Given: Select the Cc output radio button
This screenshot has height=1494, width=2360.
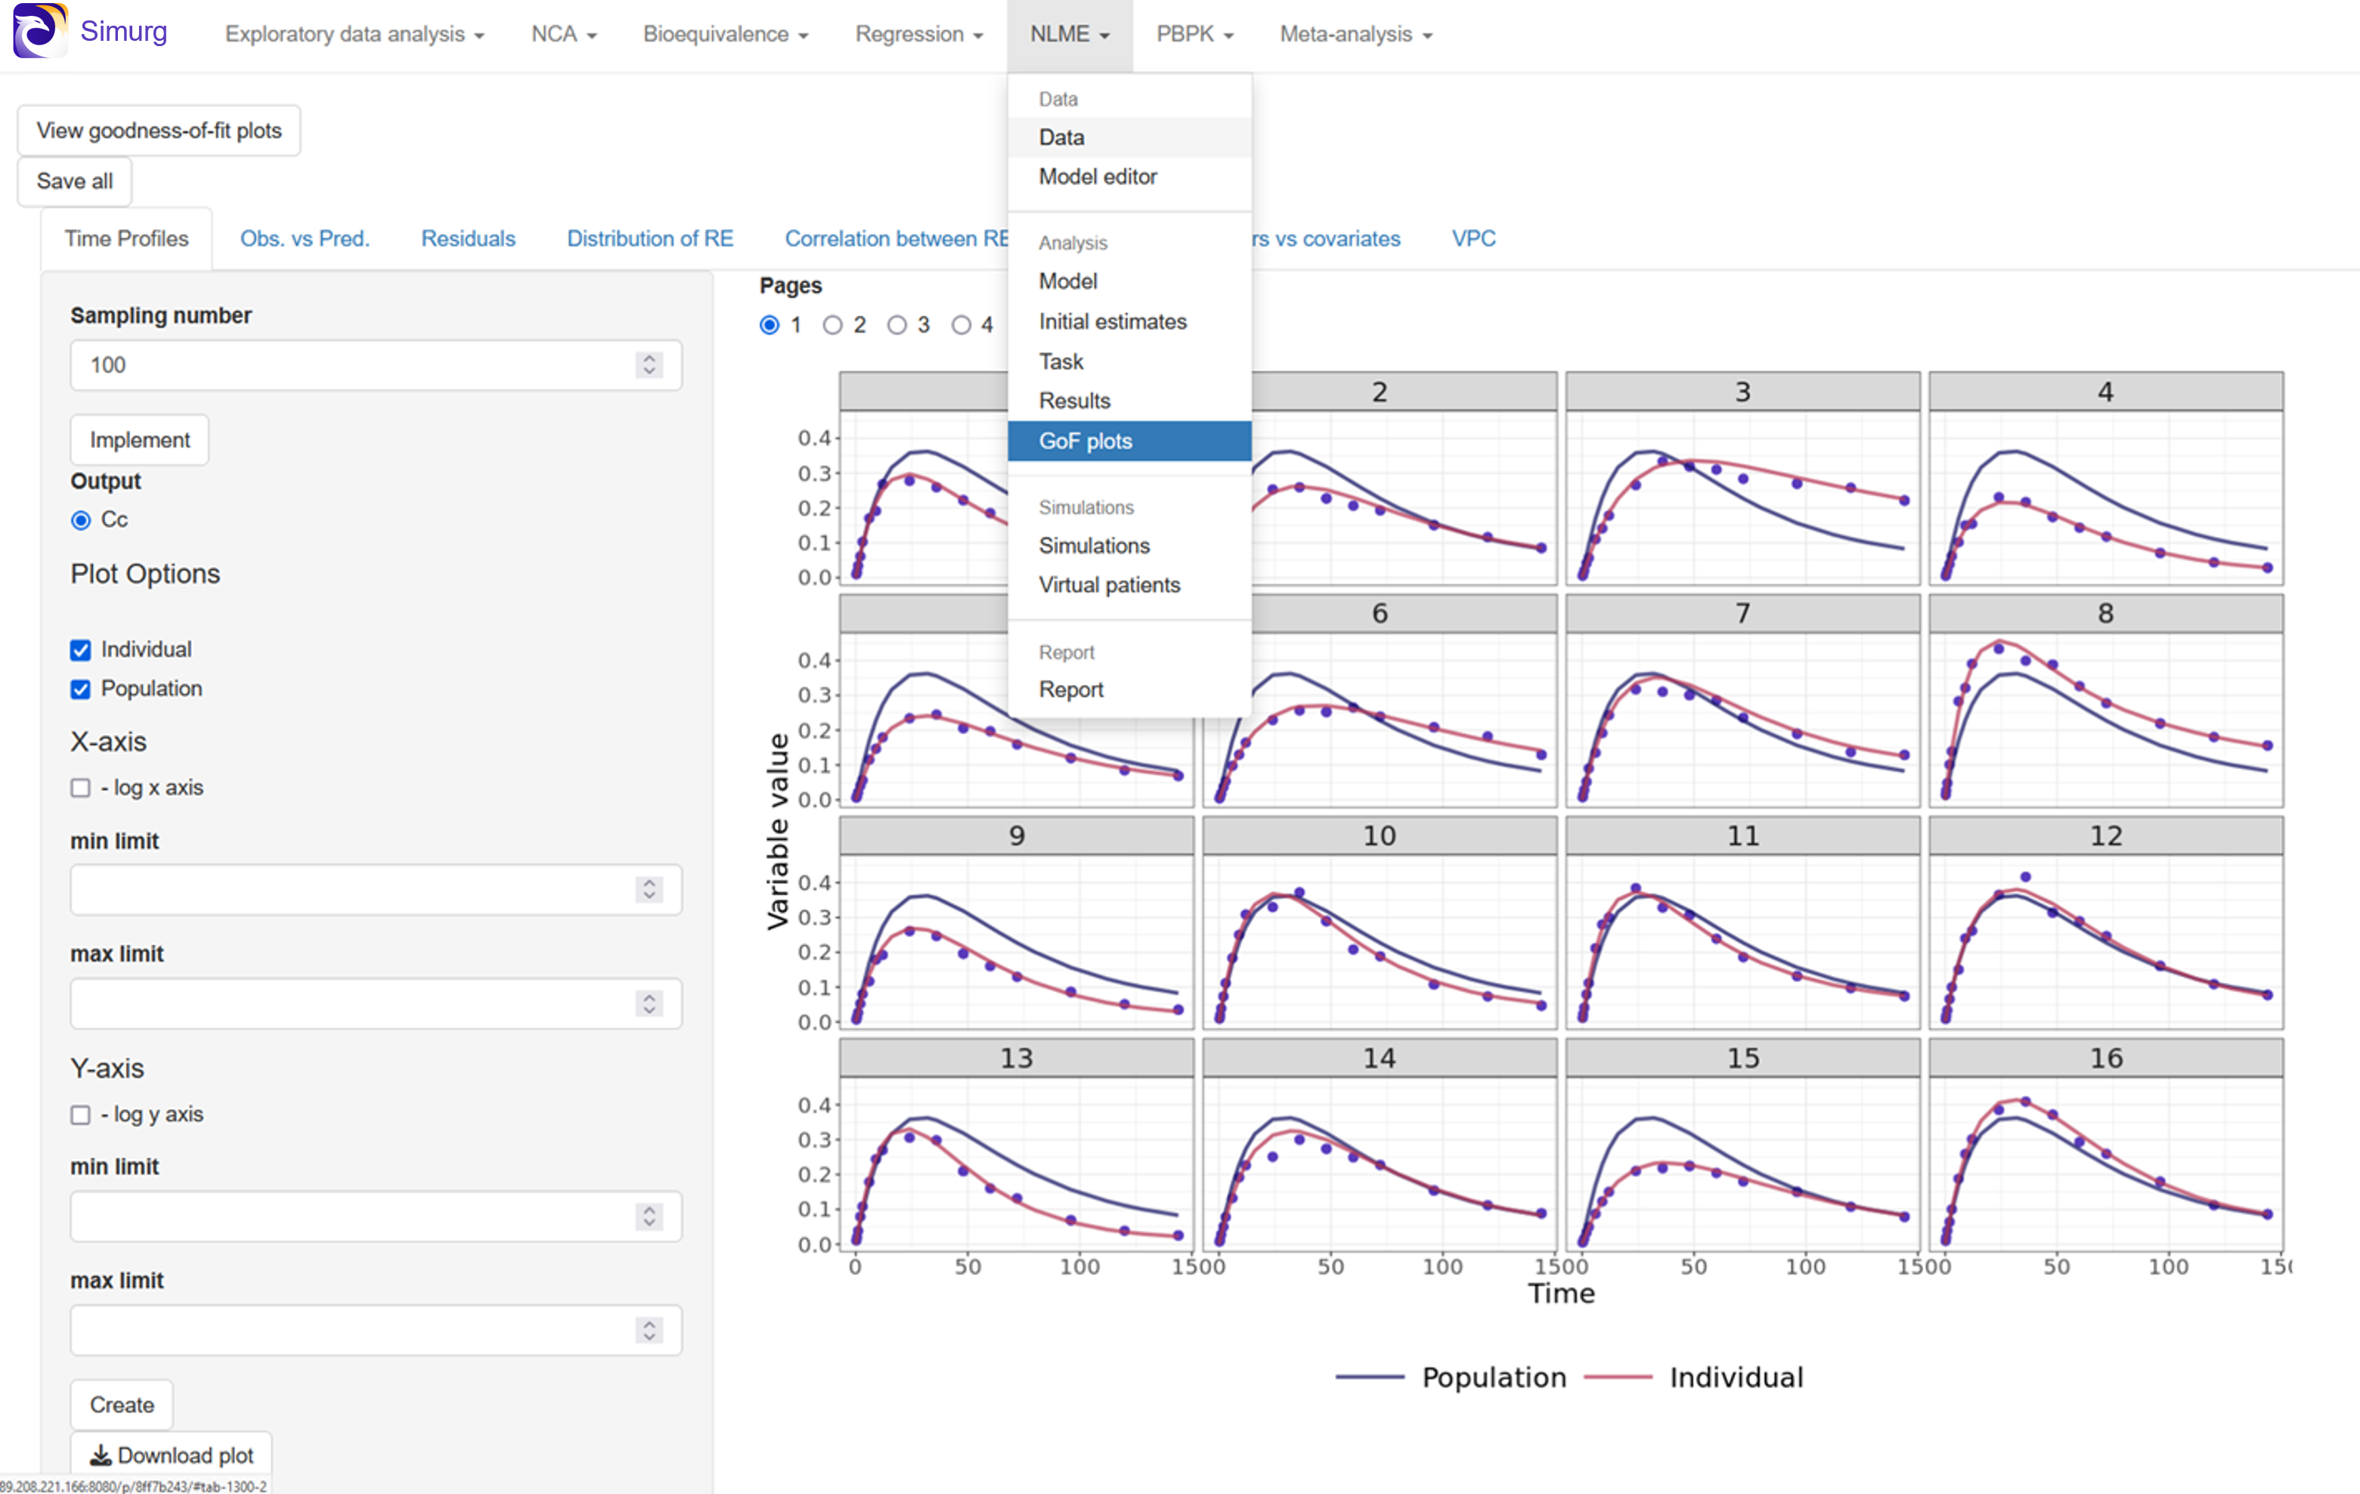Looking at the screenshot, I should 80,519.
